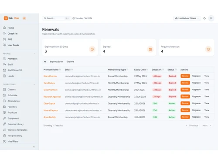Sort by Membership Type column
The image size is (218, 164).
pyautogui.click(x=118, y=70)
